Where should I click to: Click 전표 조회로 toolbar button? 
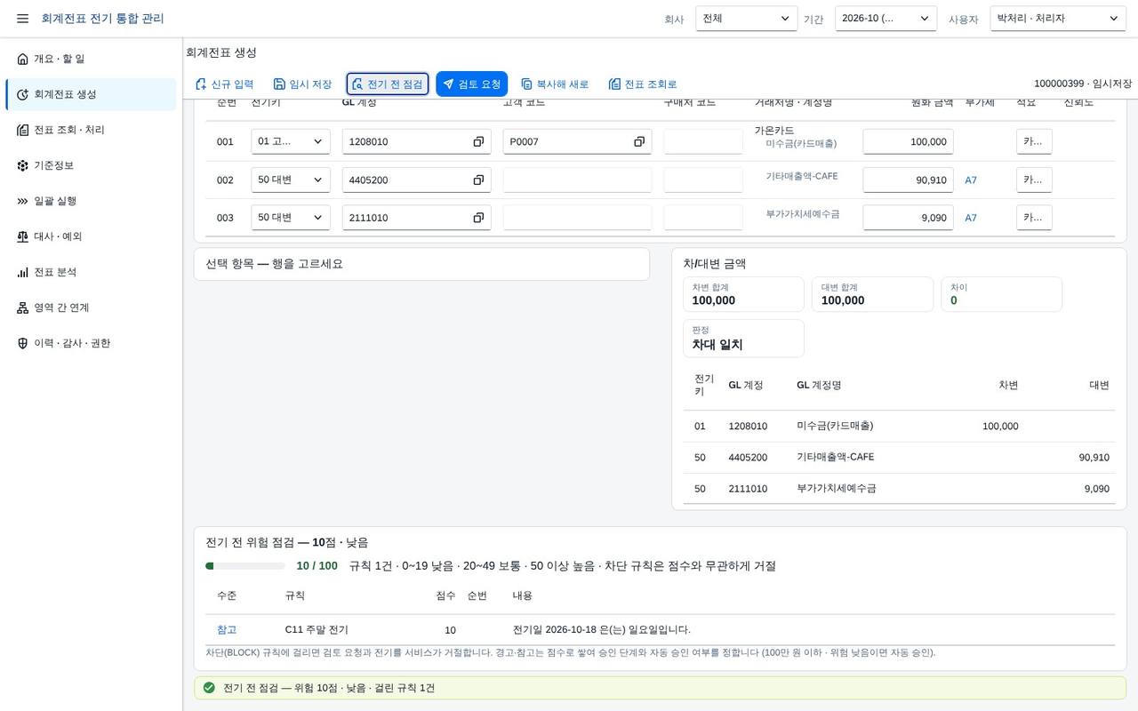pos(643,84)
